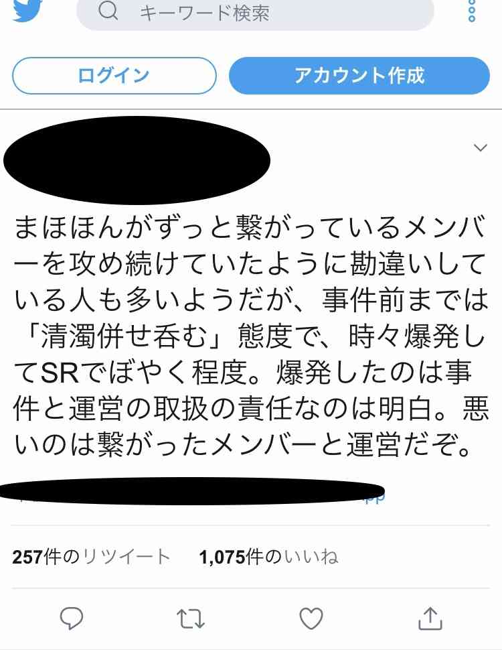
Task: Open the three-dot overflow menu
Action: click(471, 11)
